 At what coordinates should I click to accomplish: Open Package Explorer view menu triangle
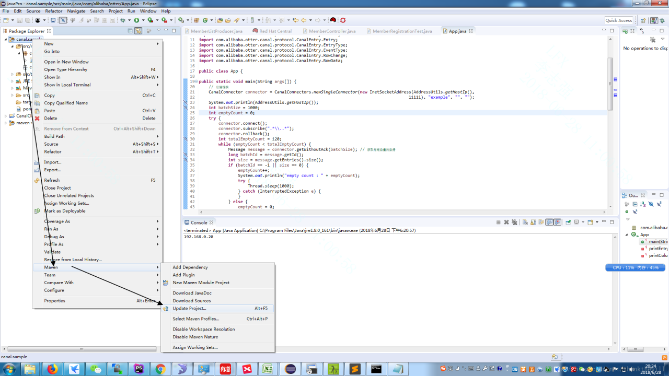(158, 31)
